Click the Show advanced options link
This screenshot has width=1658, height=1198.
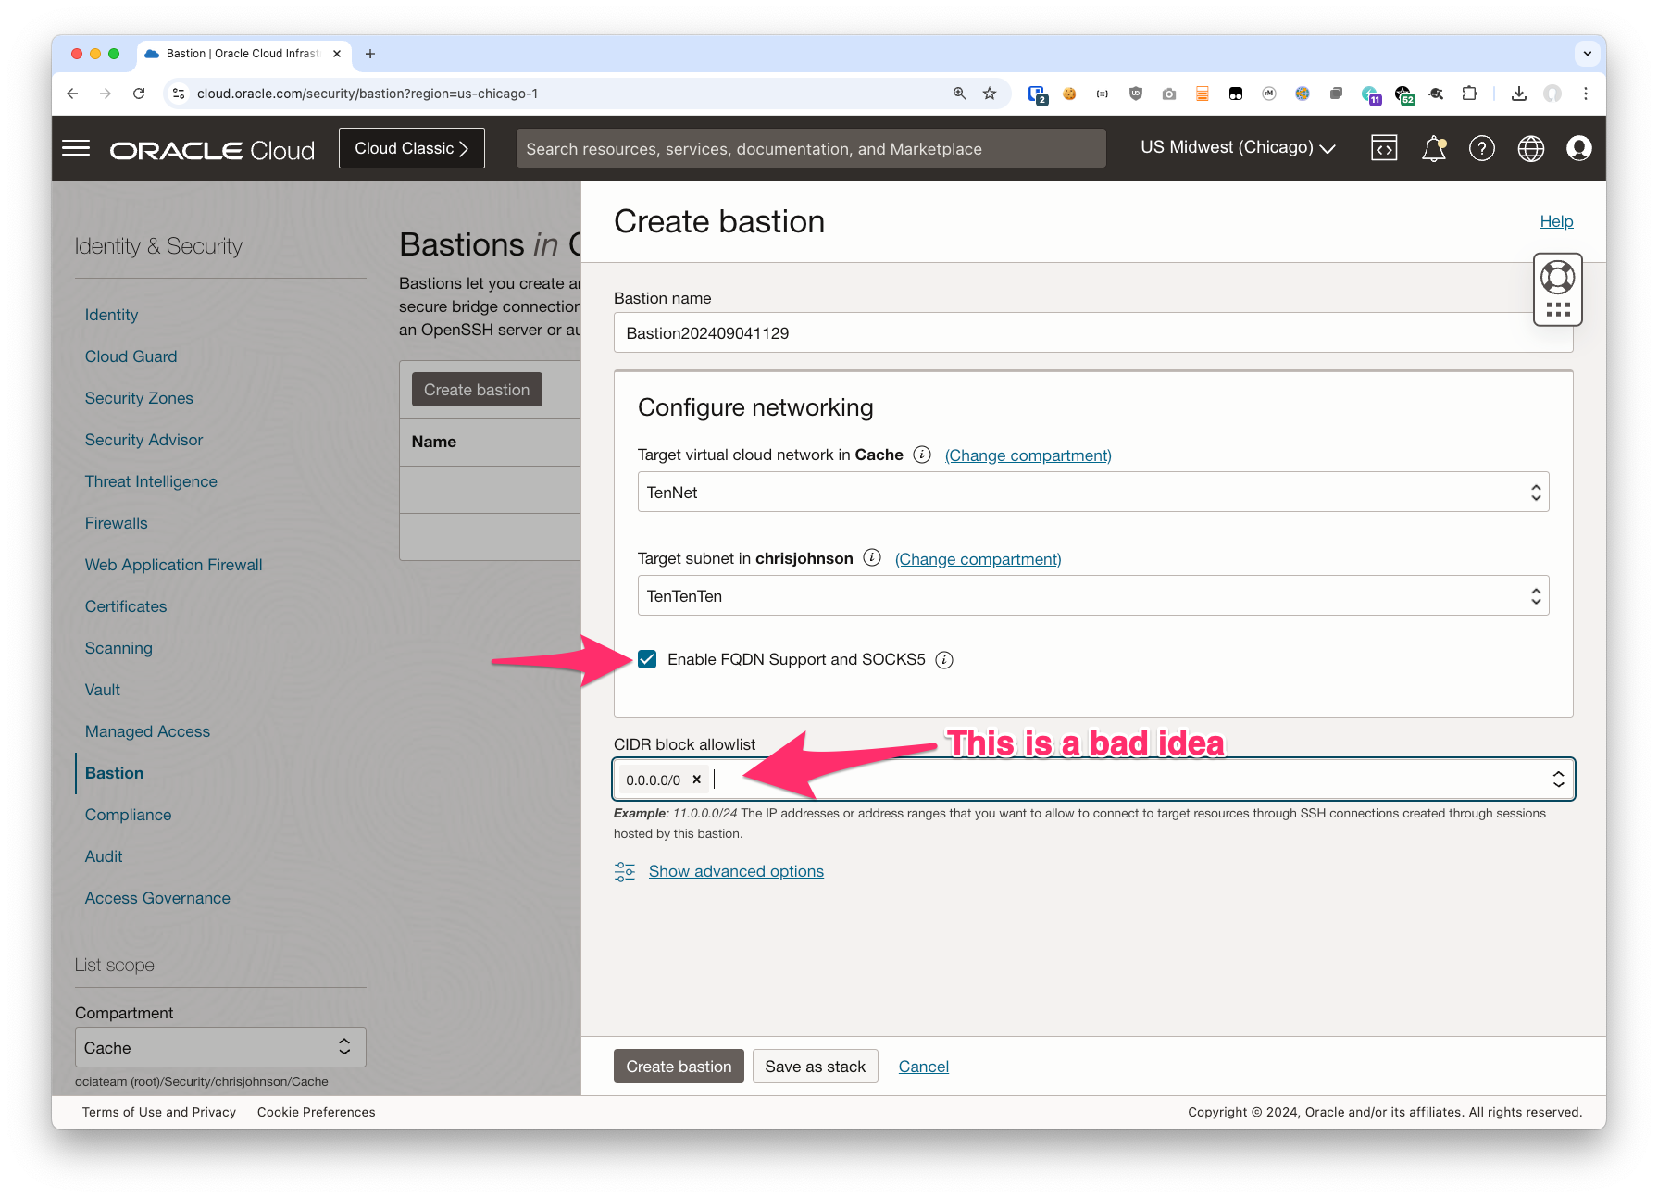(x=736, y=871)
